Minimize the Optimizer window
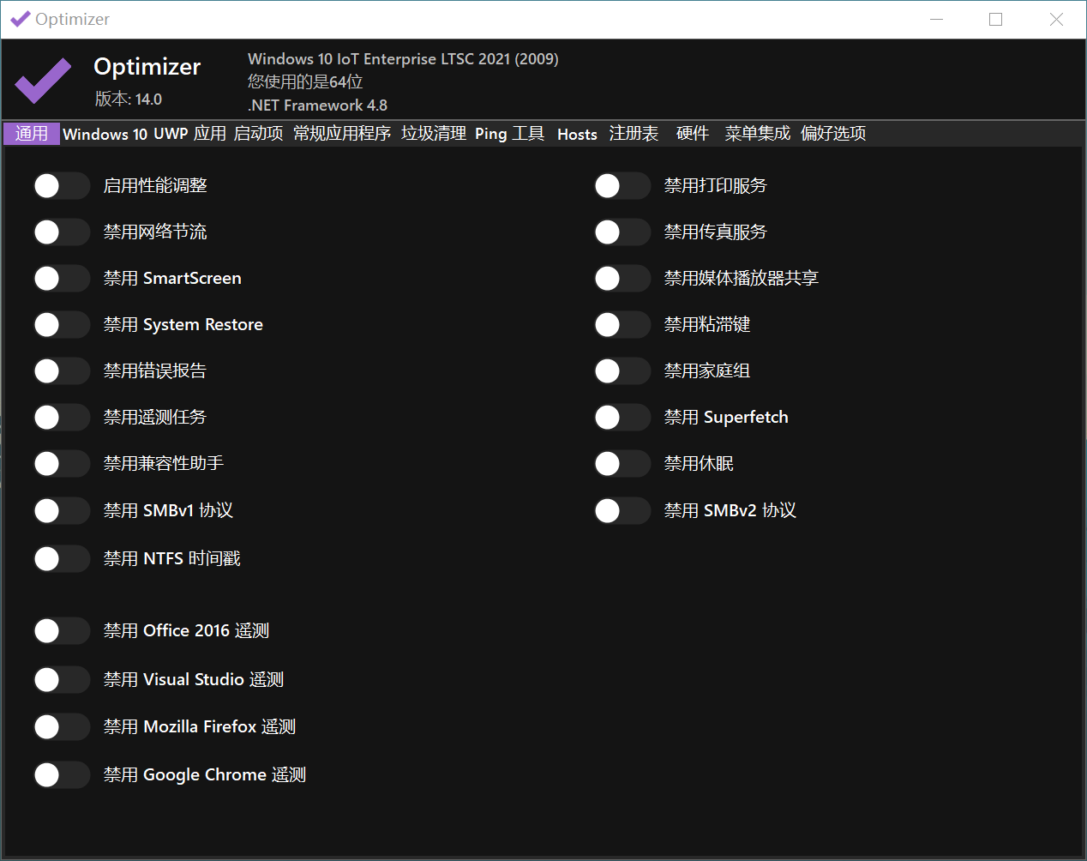 click(937, 19)
